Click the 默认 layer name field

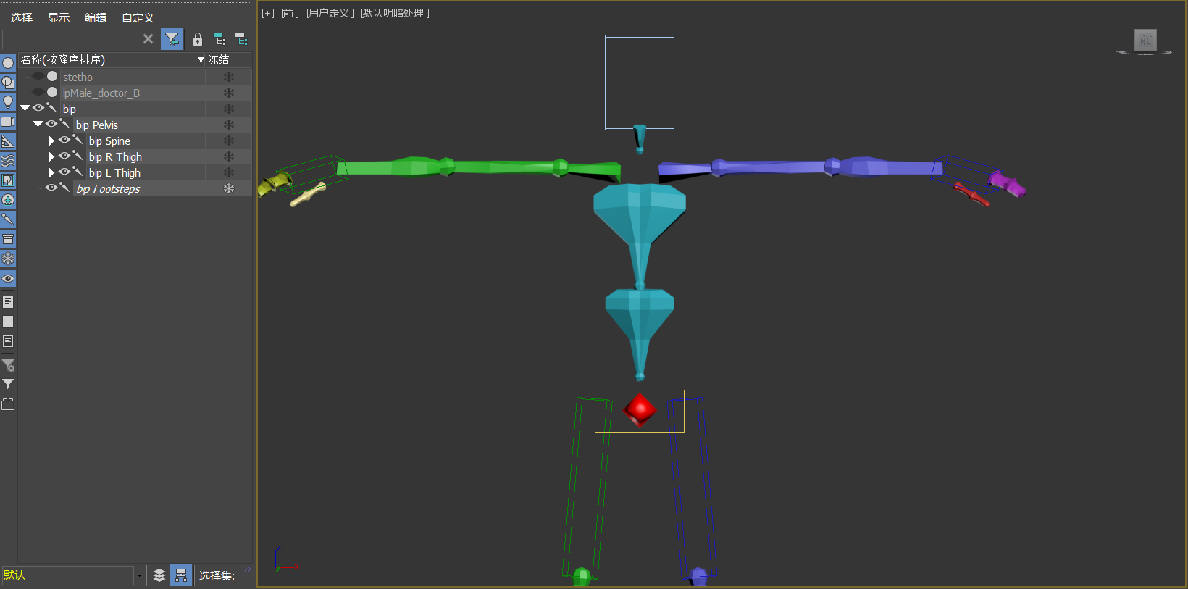point(68,575)
